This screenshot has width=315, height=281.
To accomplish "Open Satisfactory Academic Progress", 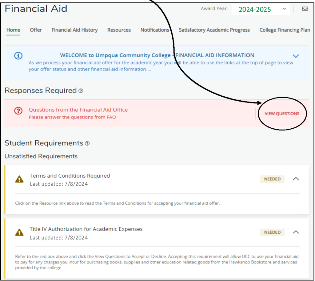I will tap(214, 30).
